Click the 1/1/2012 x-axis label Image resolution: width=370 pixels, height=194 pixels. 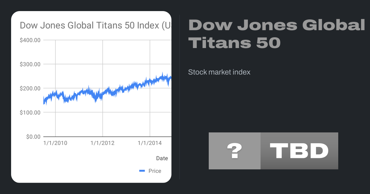pos(103,143)
